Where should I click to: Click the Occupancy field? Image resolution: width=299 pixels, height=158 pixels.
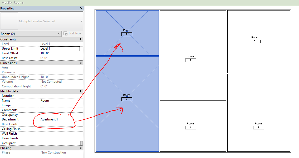click(60, 114)
